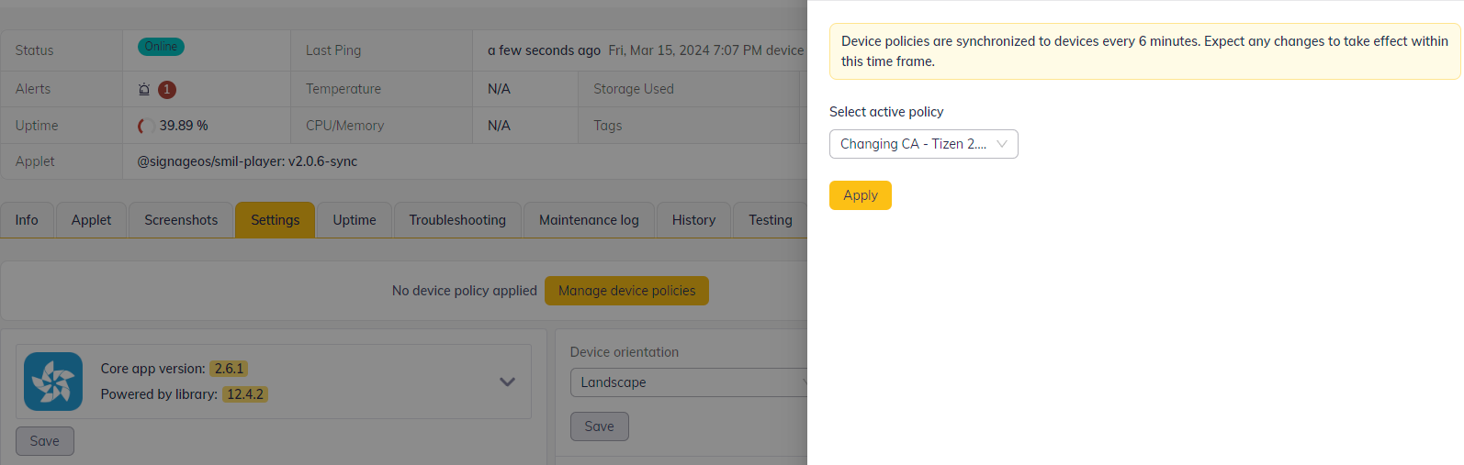Click the Tizen pinwheel logo icon
The image size is (1464, 465).
coord(53,382)
